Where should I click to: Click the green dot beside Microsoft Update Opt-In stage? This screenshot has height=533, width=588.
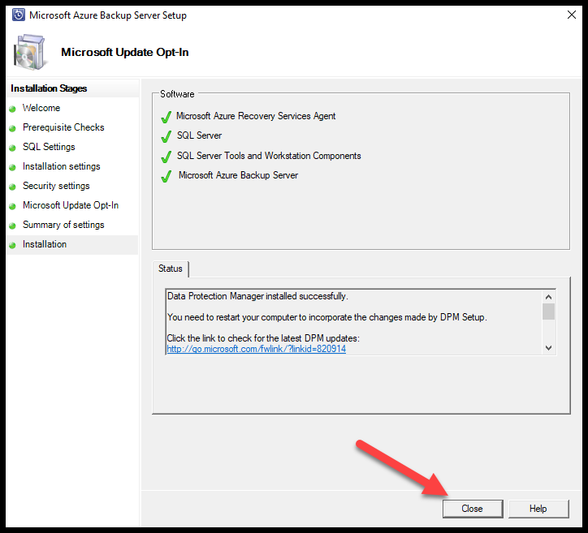(x=12, y=206)
